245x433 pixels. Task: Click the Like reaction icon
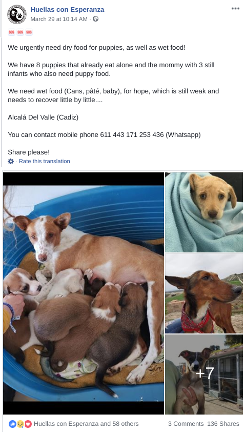pyautogui.click(x=12, y=424)
